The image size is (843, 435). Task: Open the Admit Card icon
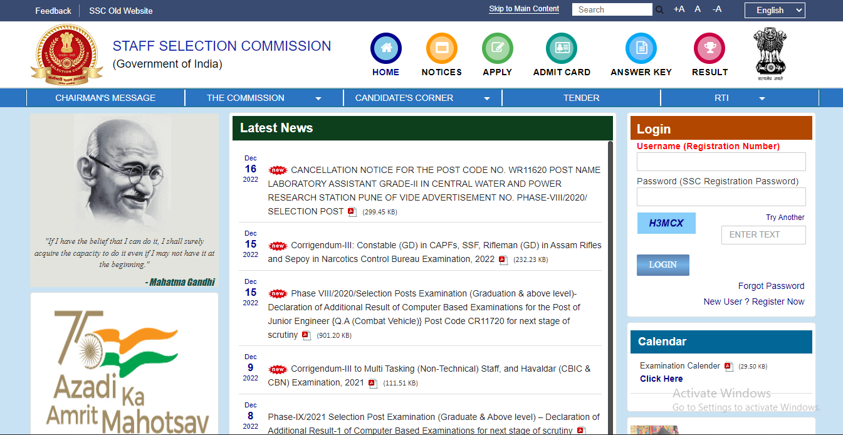(x=562, y=48)
